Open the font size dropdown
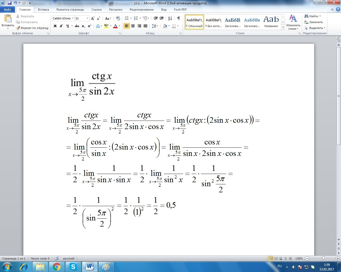 coord(87,18)
